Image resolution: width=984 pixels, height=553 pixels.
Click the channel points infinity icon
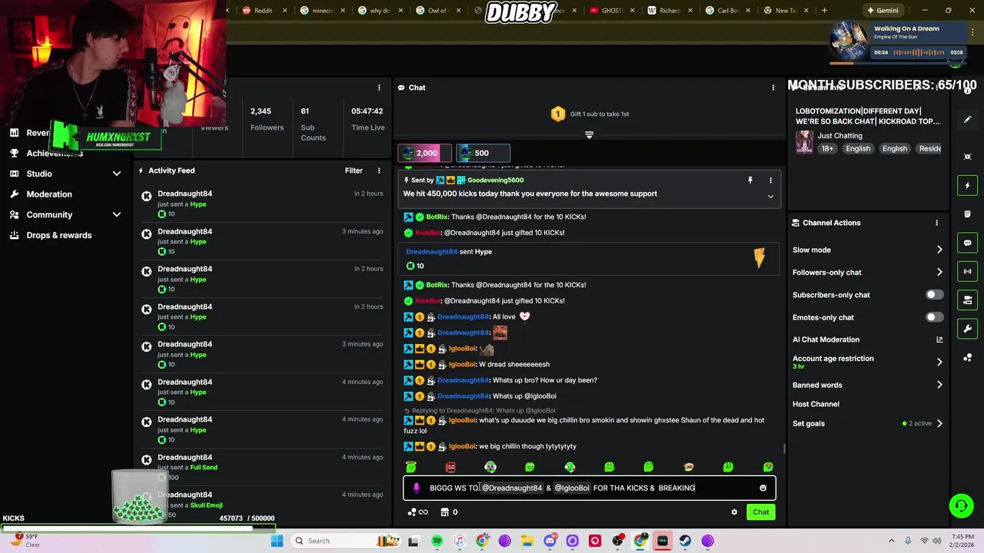(417, 512)
